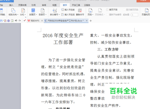Expand the 封面页 dropdown arrow

pyautogui.click(x=36, y=15)
